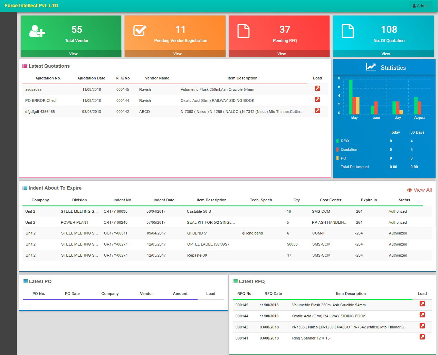Open View All for expiring indents
Image resolution: width=438 pixels, height=355 pixels.
[422, 190]
